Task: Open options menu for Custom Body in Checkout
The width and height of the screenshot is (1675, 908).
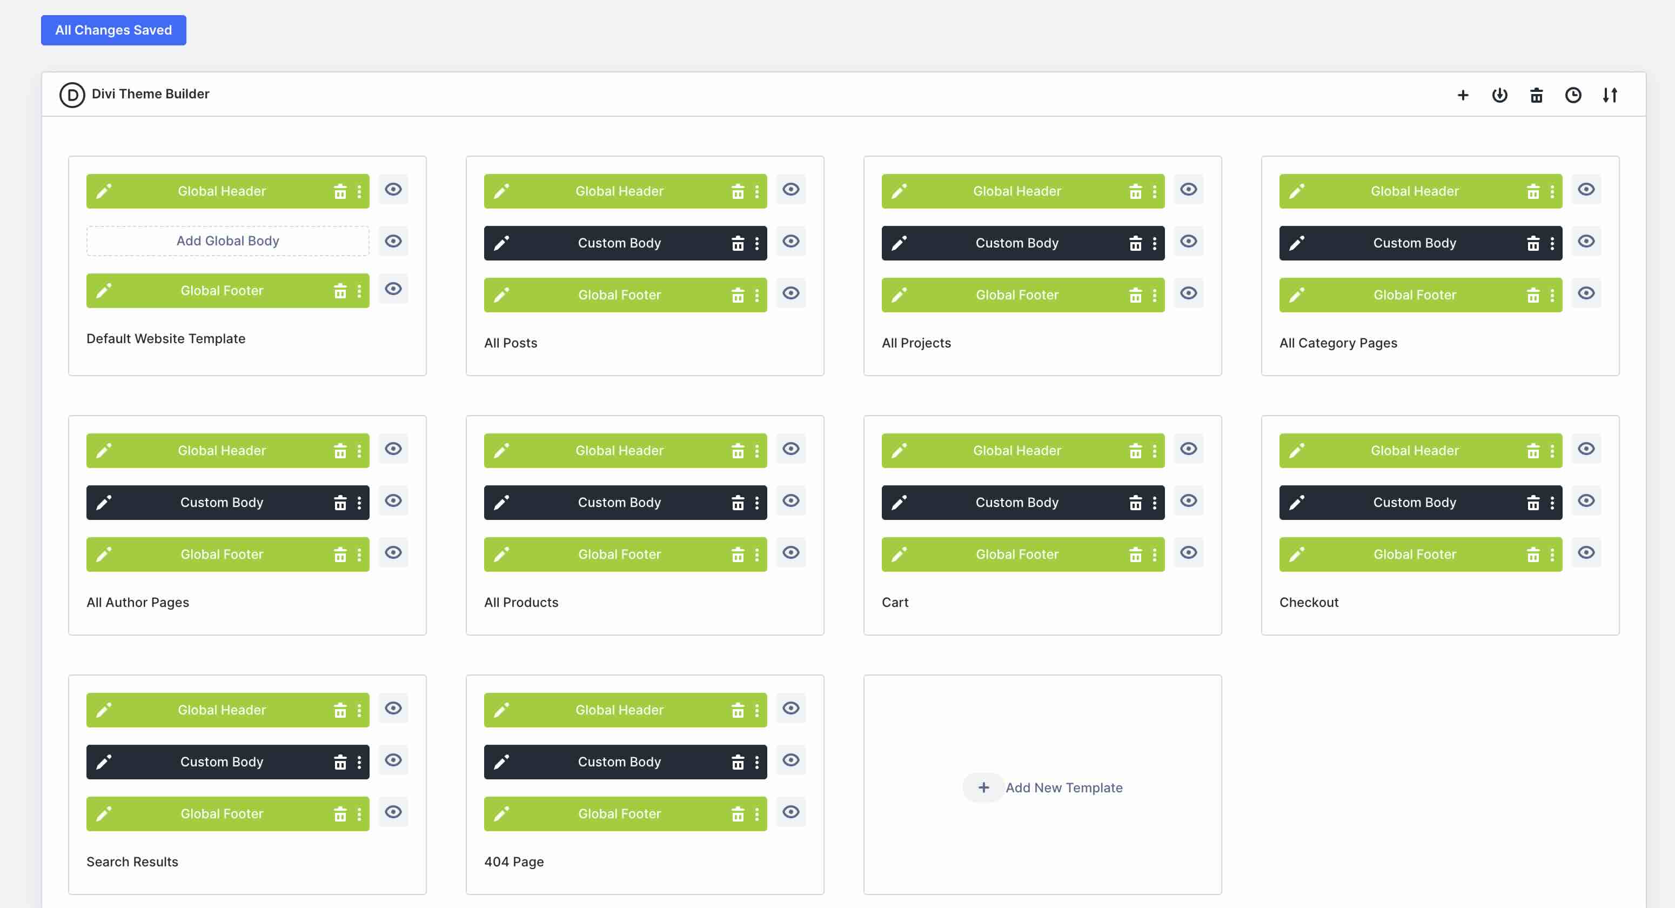Action: 1551,502
